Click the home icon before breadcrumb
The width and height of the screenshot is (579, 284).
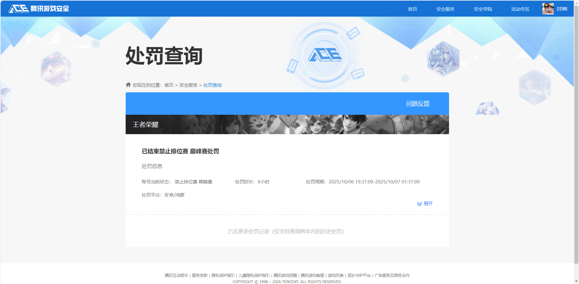click(x=128, y=85)
